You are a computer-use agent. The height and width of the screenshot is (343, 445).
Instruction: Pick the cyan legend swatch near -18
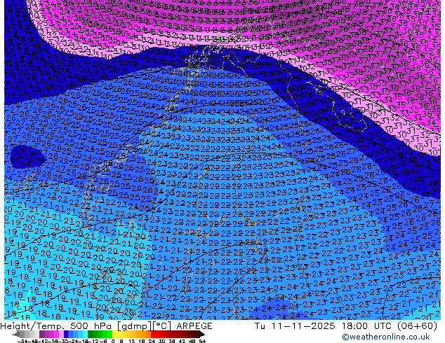pos(85,334)
